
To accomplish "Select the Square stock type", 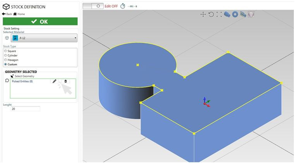I will (x=5, y=51).
